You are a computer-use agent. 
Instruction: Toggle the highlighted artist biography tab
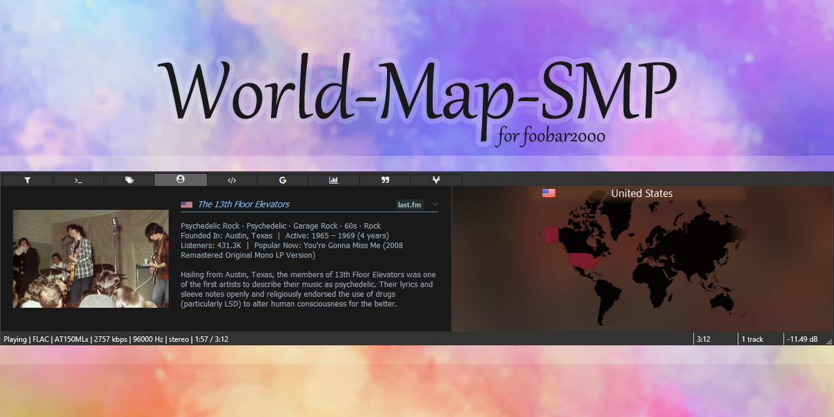click(x=180, y=180)
